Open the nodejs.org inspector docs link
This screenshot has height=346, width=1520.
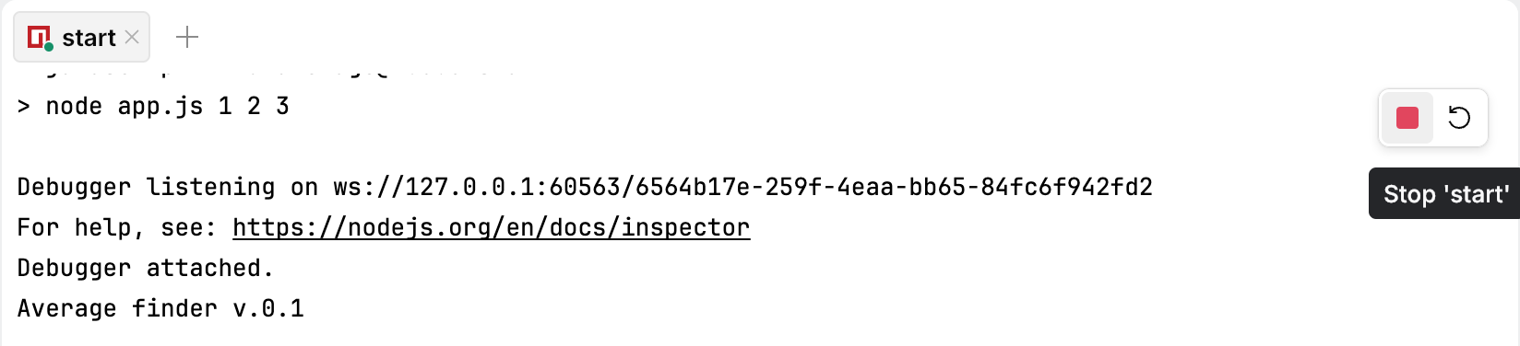492,227
